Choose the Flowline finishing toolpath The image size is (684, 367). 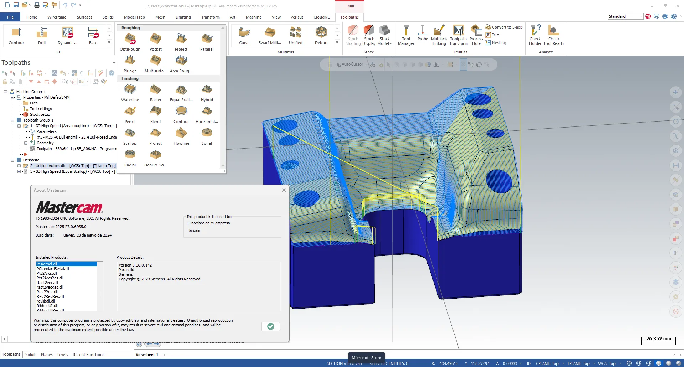click(x=181, y=136)
